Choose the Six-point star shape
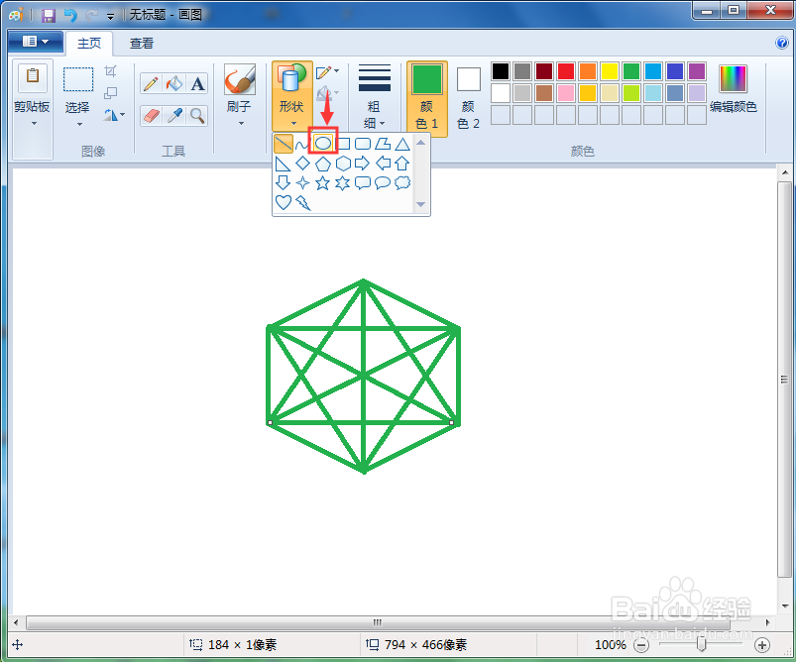The width and height of the screenshot is (796, 662). 343,182
